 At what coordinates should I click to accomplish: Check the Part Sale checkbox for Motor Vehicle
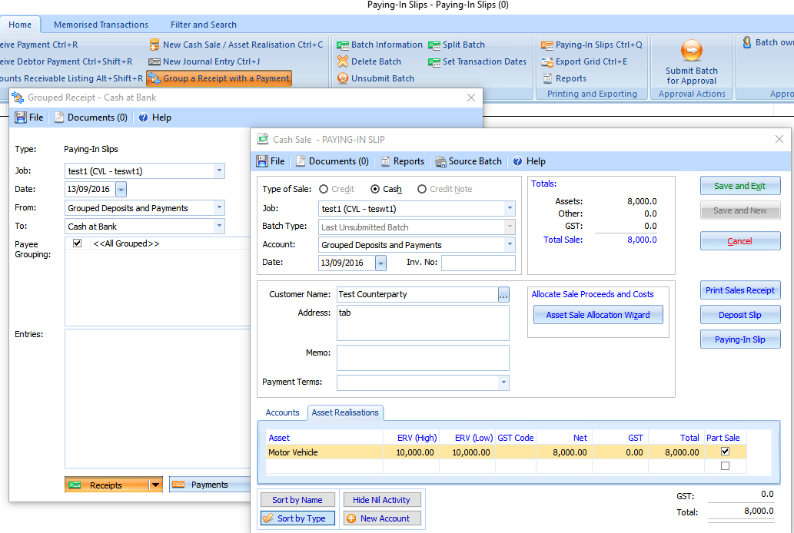point(724,452)
